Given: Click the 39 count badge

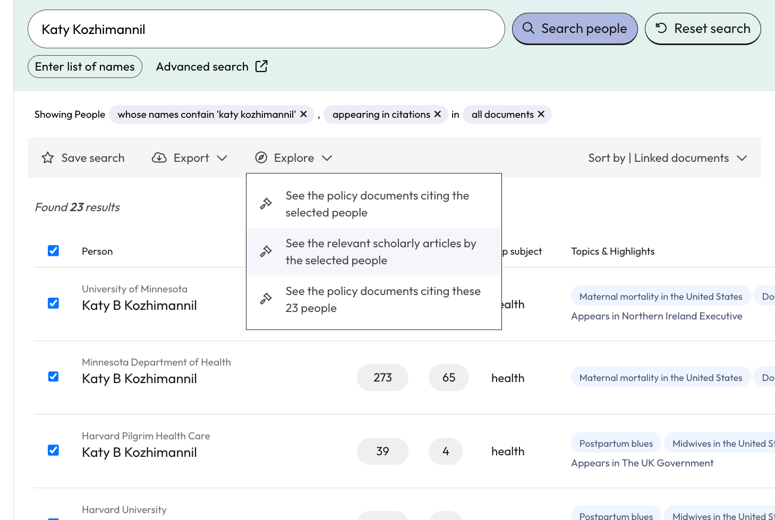Looking at the screenshot, I should (382, 451).
